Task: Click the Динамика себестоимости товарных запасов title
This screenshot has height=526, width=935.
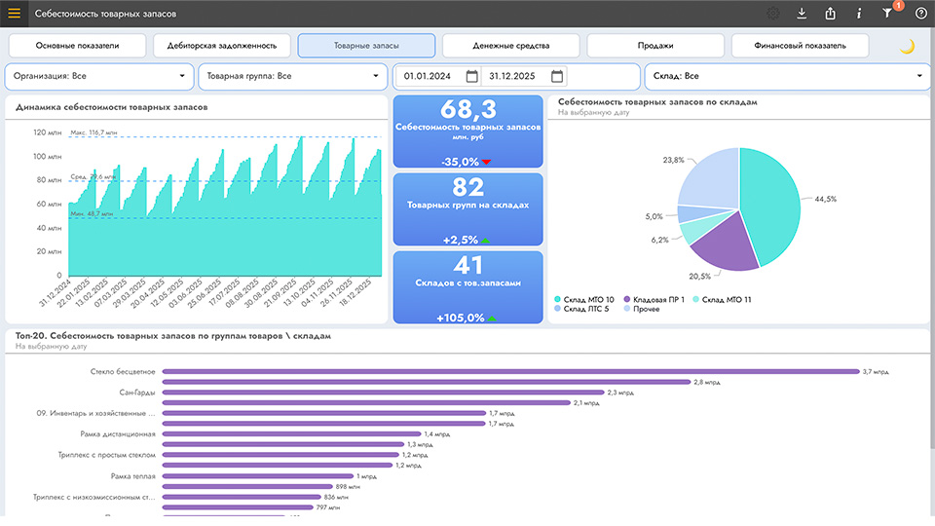Action: pyautogui.click(x=111, y=107)
